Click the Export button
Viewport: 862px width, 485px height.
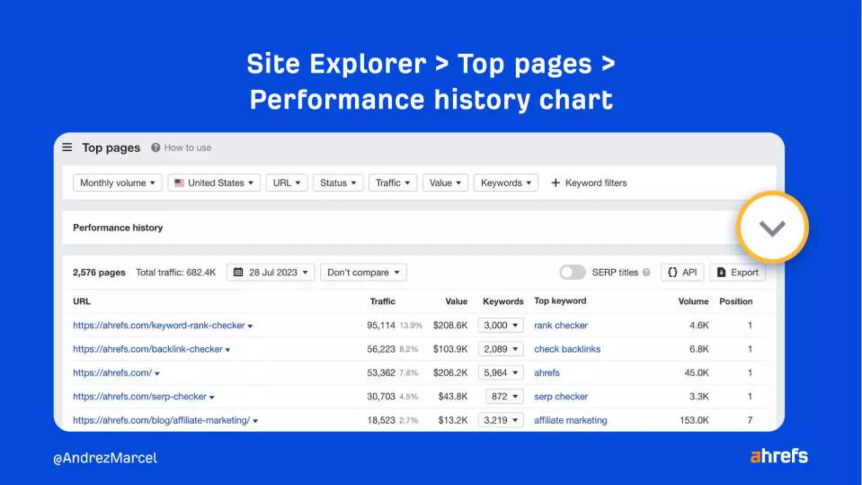[737, 272]
